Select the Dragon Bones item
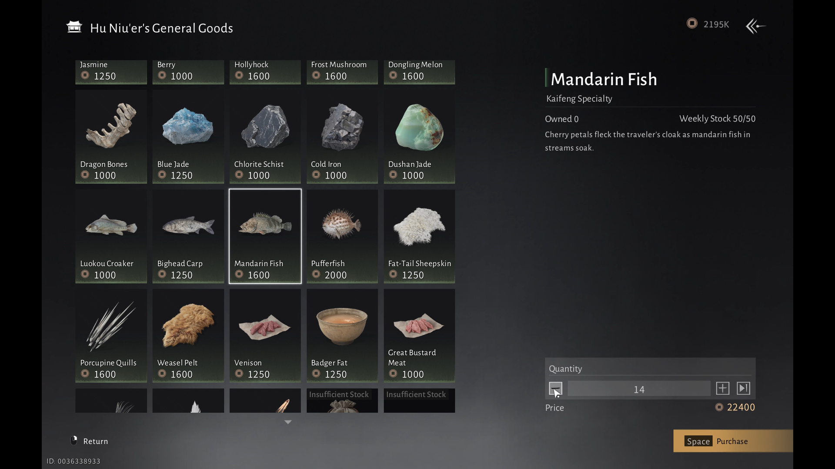This screenshot has height=469, width=835. (111, 136)
